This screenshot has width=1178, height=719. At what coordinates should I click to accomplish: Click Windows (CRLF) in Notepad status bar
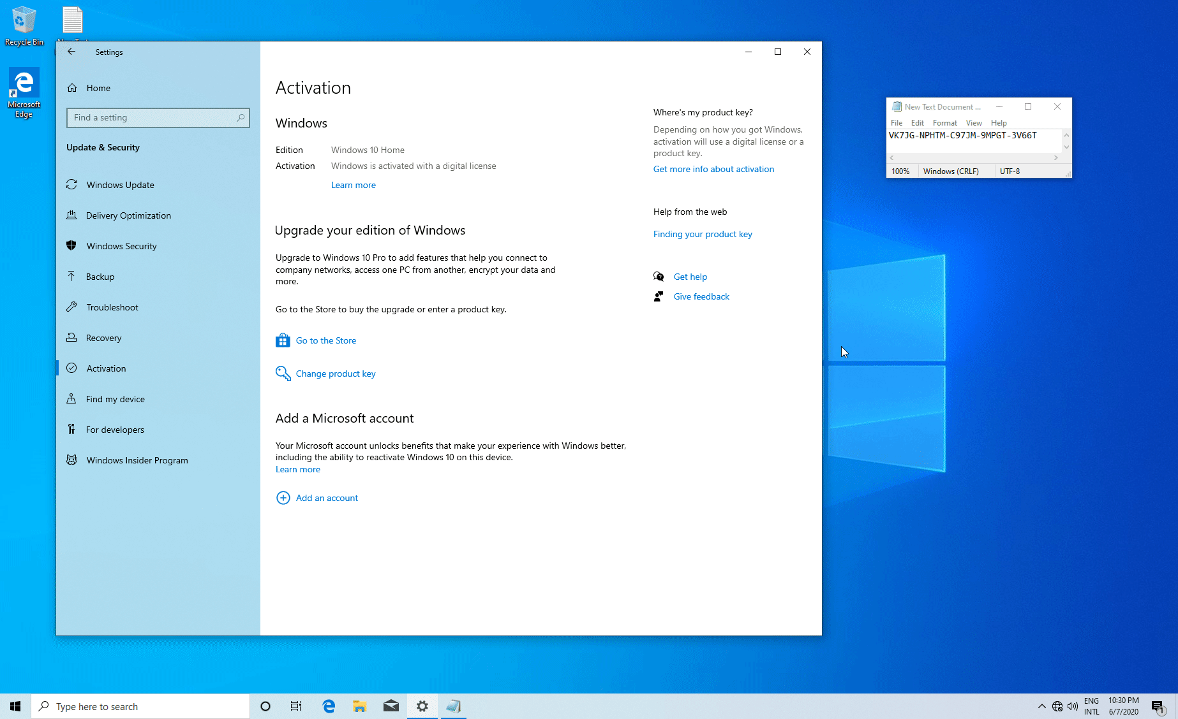click(x=951, y=171)
